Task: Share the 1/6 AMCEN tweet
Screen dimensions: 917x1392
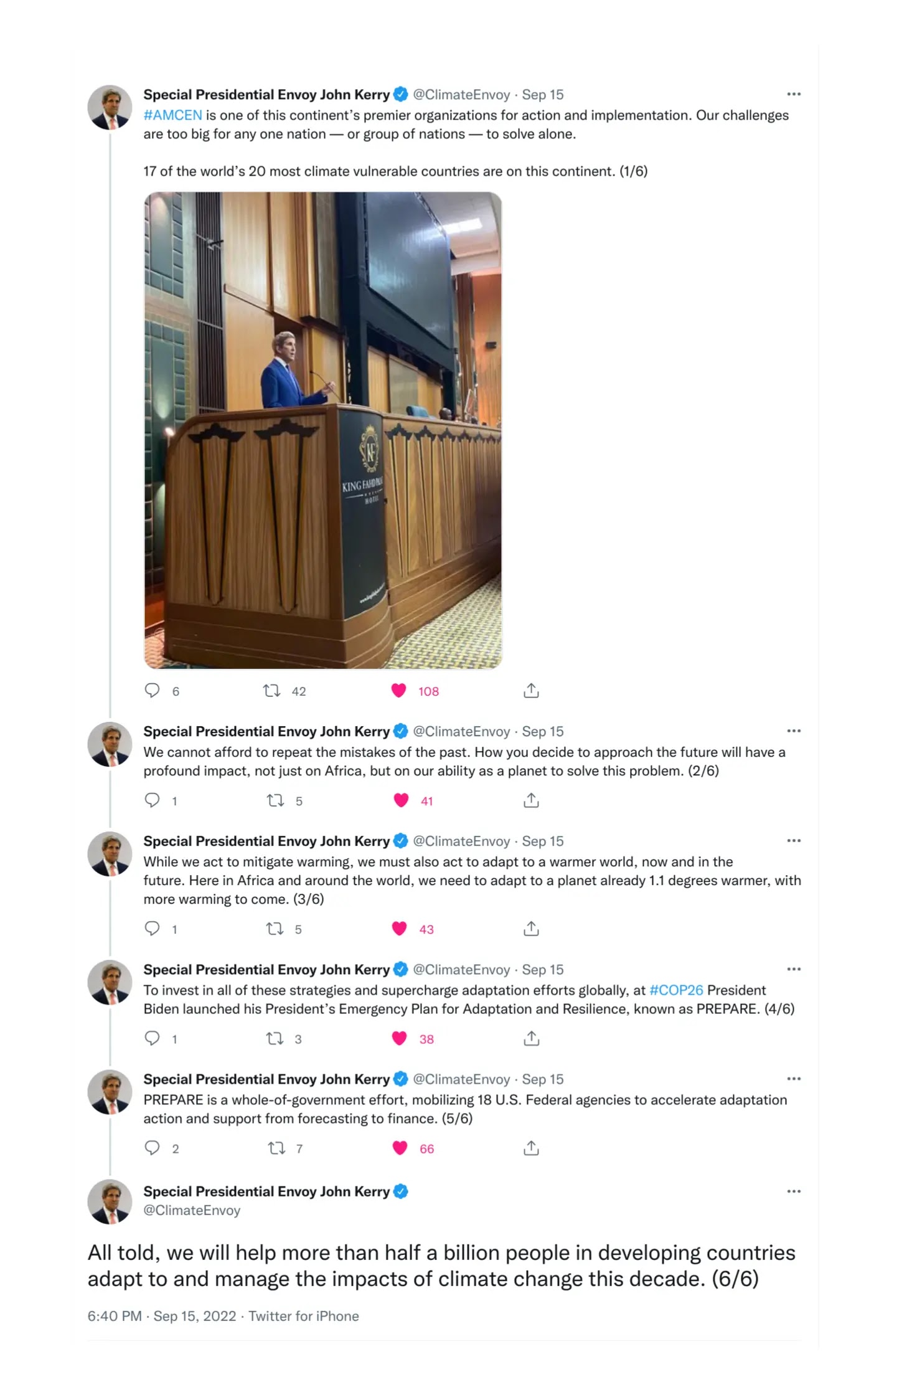Action: tap(531, 690)
